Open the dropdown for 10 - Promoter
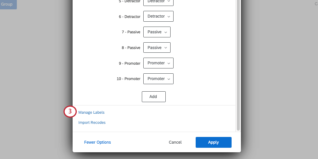The width and height of the screenshot is (318, 159). (x=158, y=79)
